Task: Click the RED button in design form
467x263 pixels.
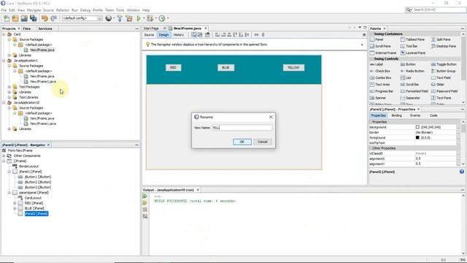Action: 174,68
